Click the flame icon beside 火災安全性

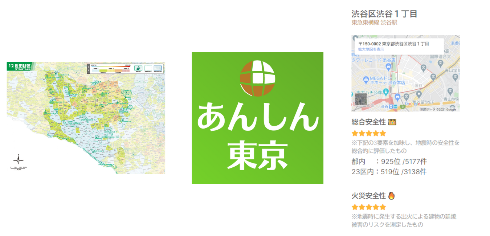391,196
